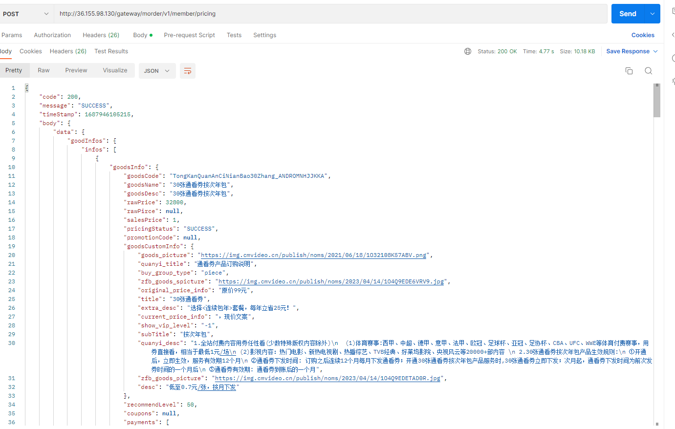Copy response with the copy icon
The width and height of the screenshot is (675, 429).
point(629,71)
